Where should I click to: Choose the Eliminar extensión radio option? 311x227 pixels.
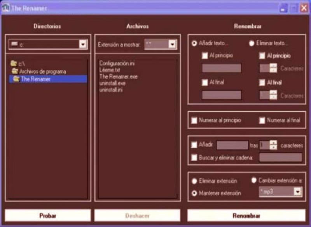click(194, 181)
